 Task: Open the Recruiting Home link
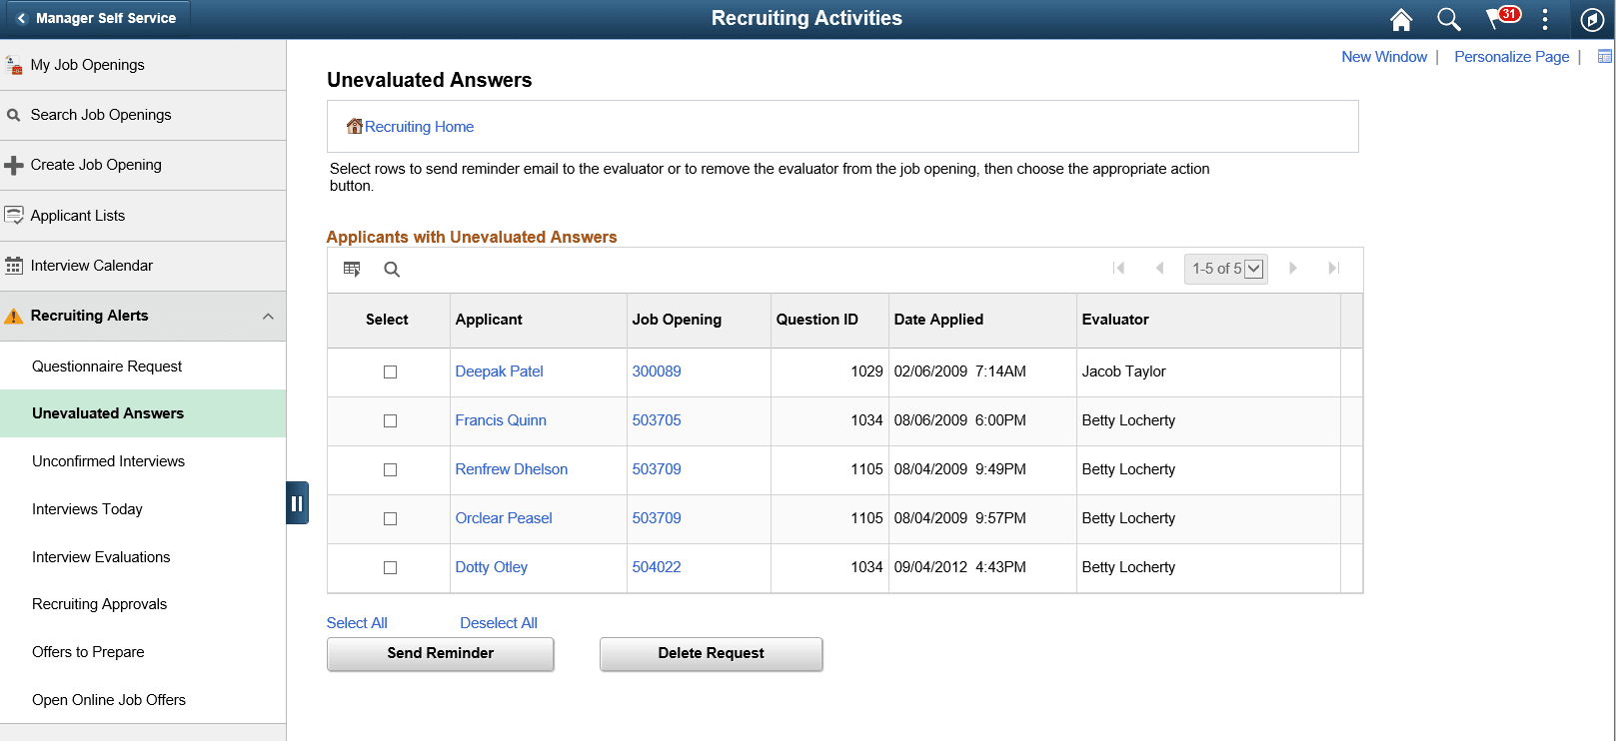[419, 127]
